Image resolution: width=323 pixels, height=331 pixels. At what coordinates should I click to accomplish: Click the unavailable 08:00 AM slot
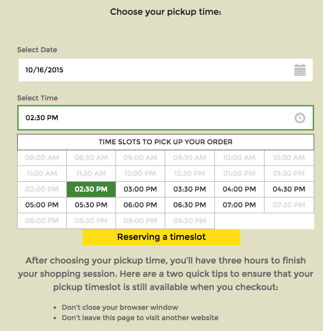[x=42, y=158]
